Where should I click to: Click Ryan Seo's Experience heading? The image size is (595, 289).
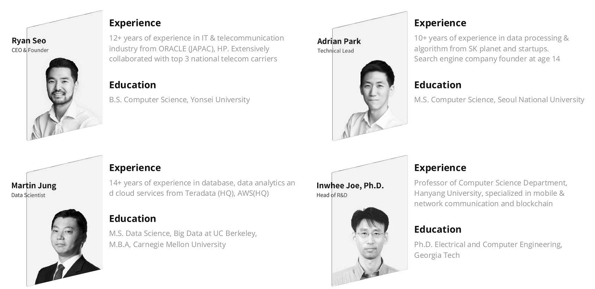coord(135,23)
